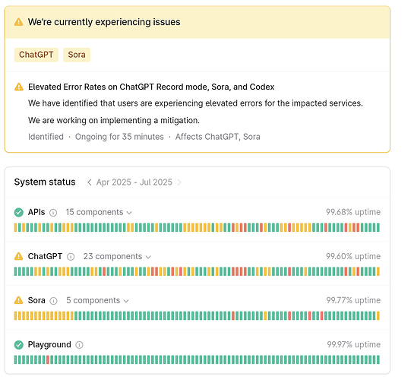Click the Sora uptime history bar

click(x=197, y=315)
